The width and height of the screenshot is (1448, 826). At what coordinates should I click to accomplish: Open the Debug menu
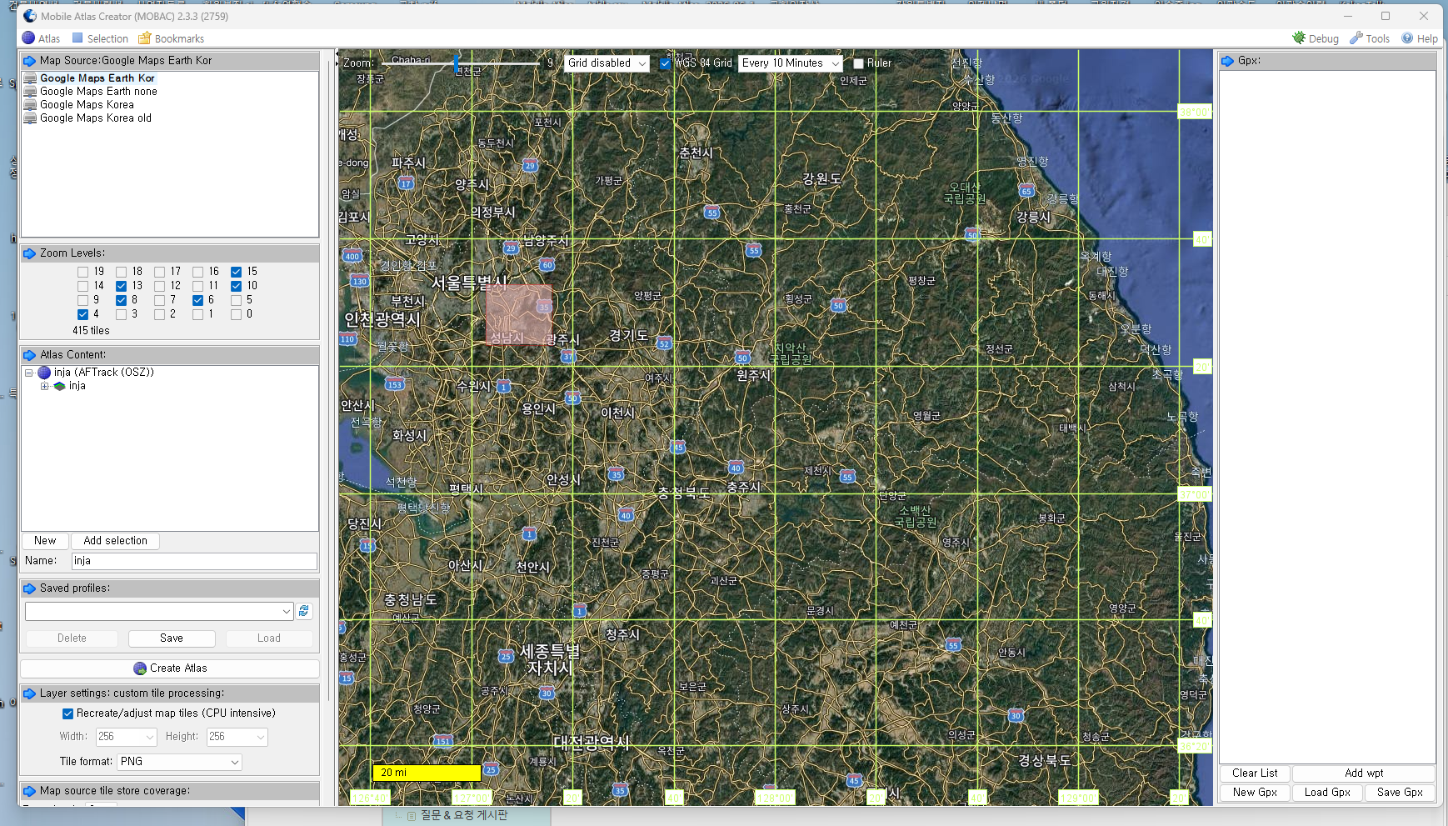[1316, 38]
